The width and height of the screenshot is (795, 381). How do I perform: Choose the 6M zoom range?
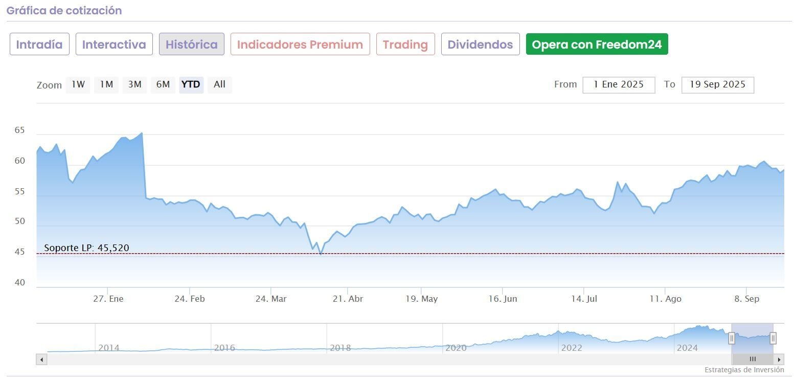coord(163,84)
